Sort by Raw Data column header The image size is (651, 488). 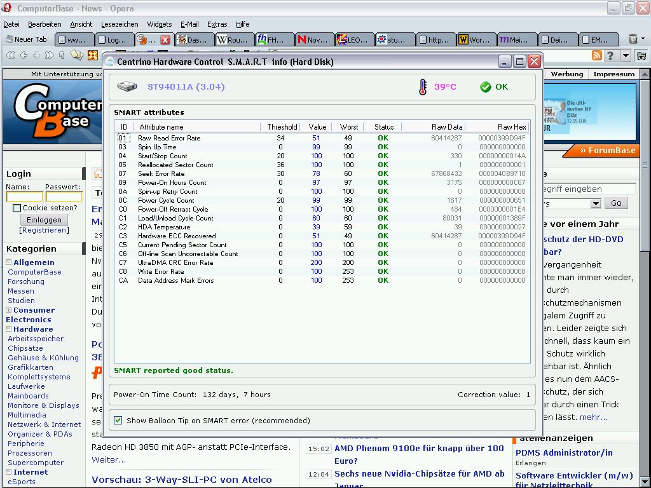pyautogui.click(x=434, y=127)
